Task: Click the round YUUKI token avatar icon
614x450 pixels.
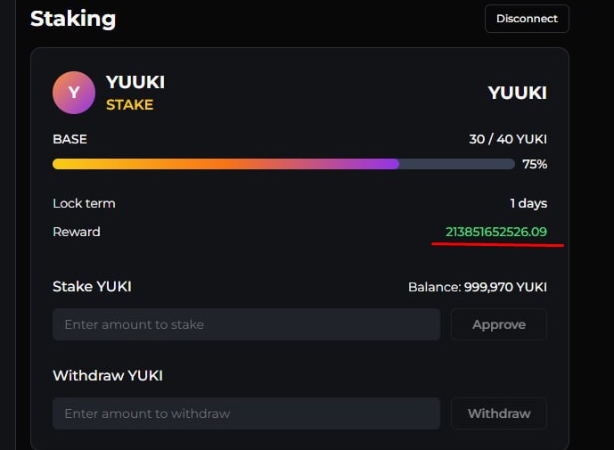Action: tap(74, 93)
